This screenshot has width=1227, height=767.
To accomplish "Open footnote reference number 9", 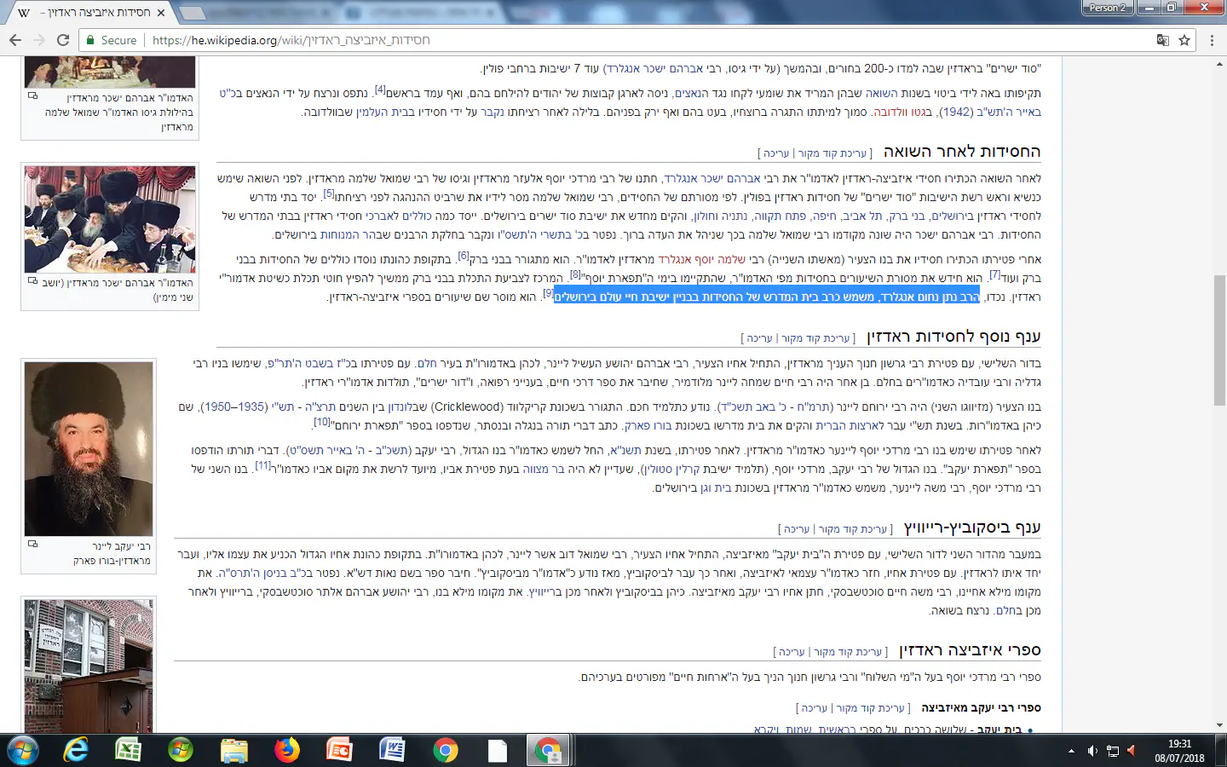I will 548,293.
